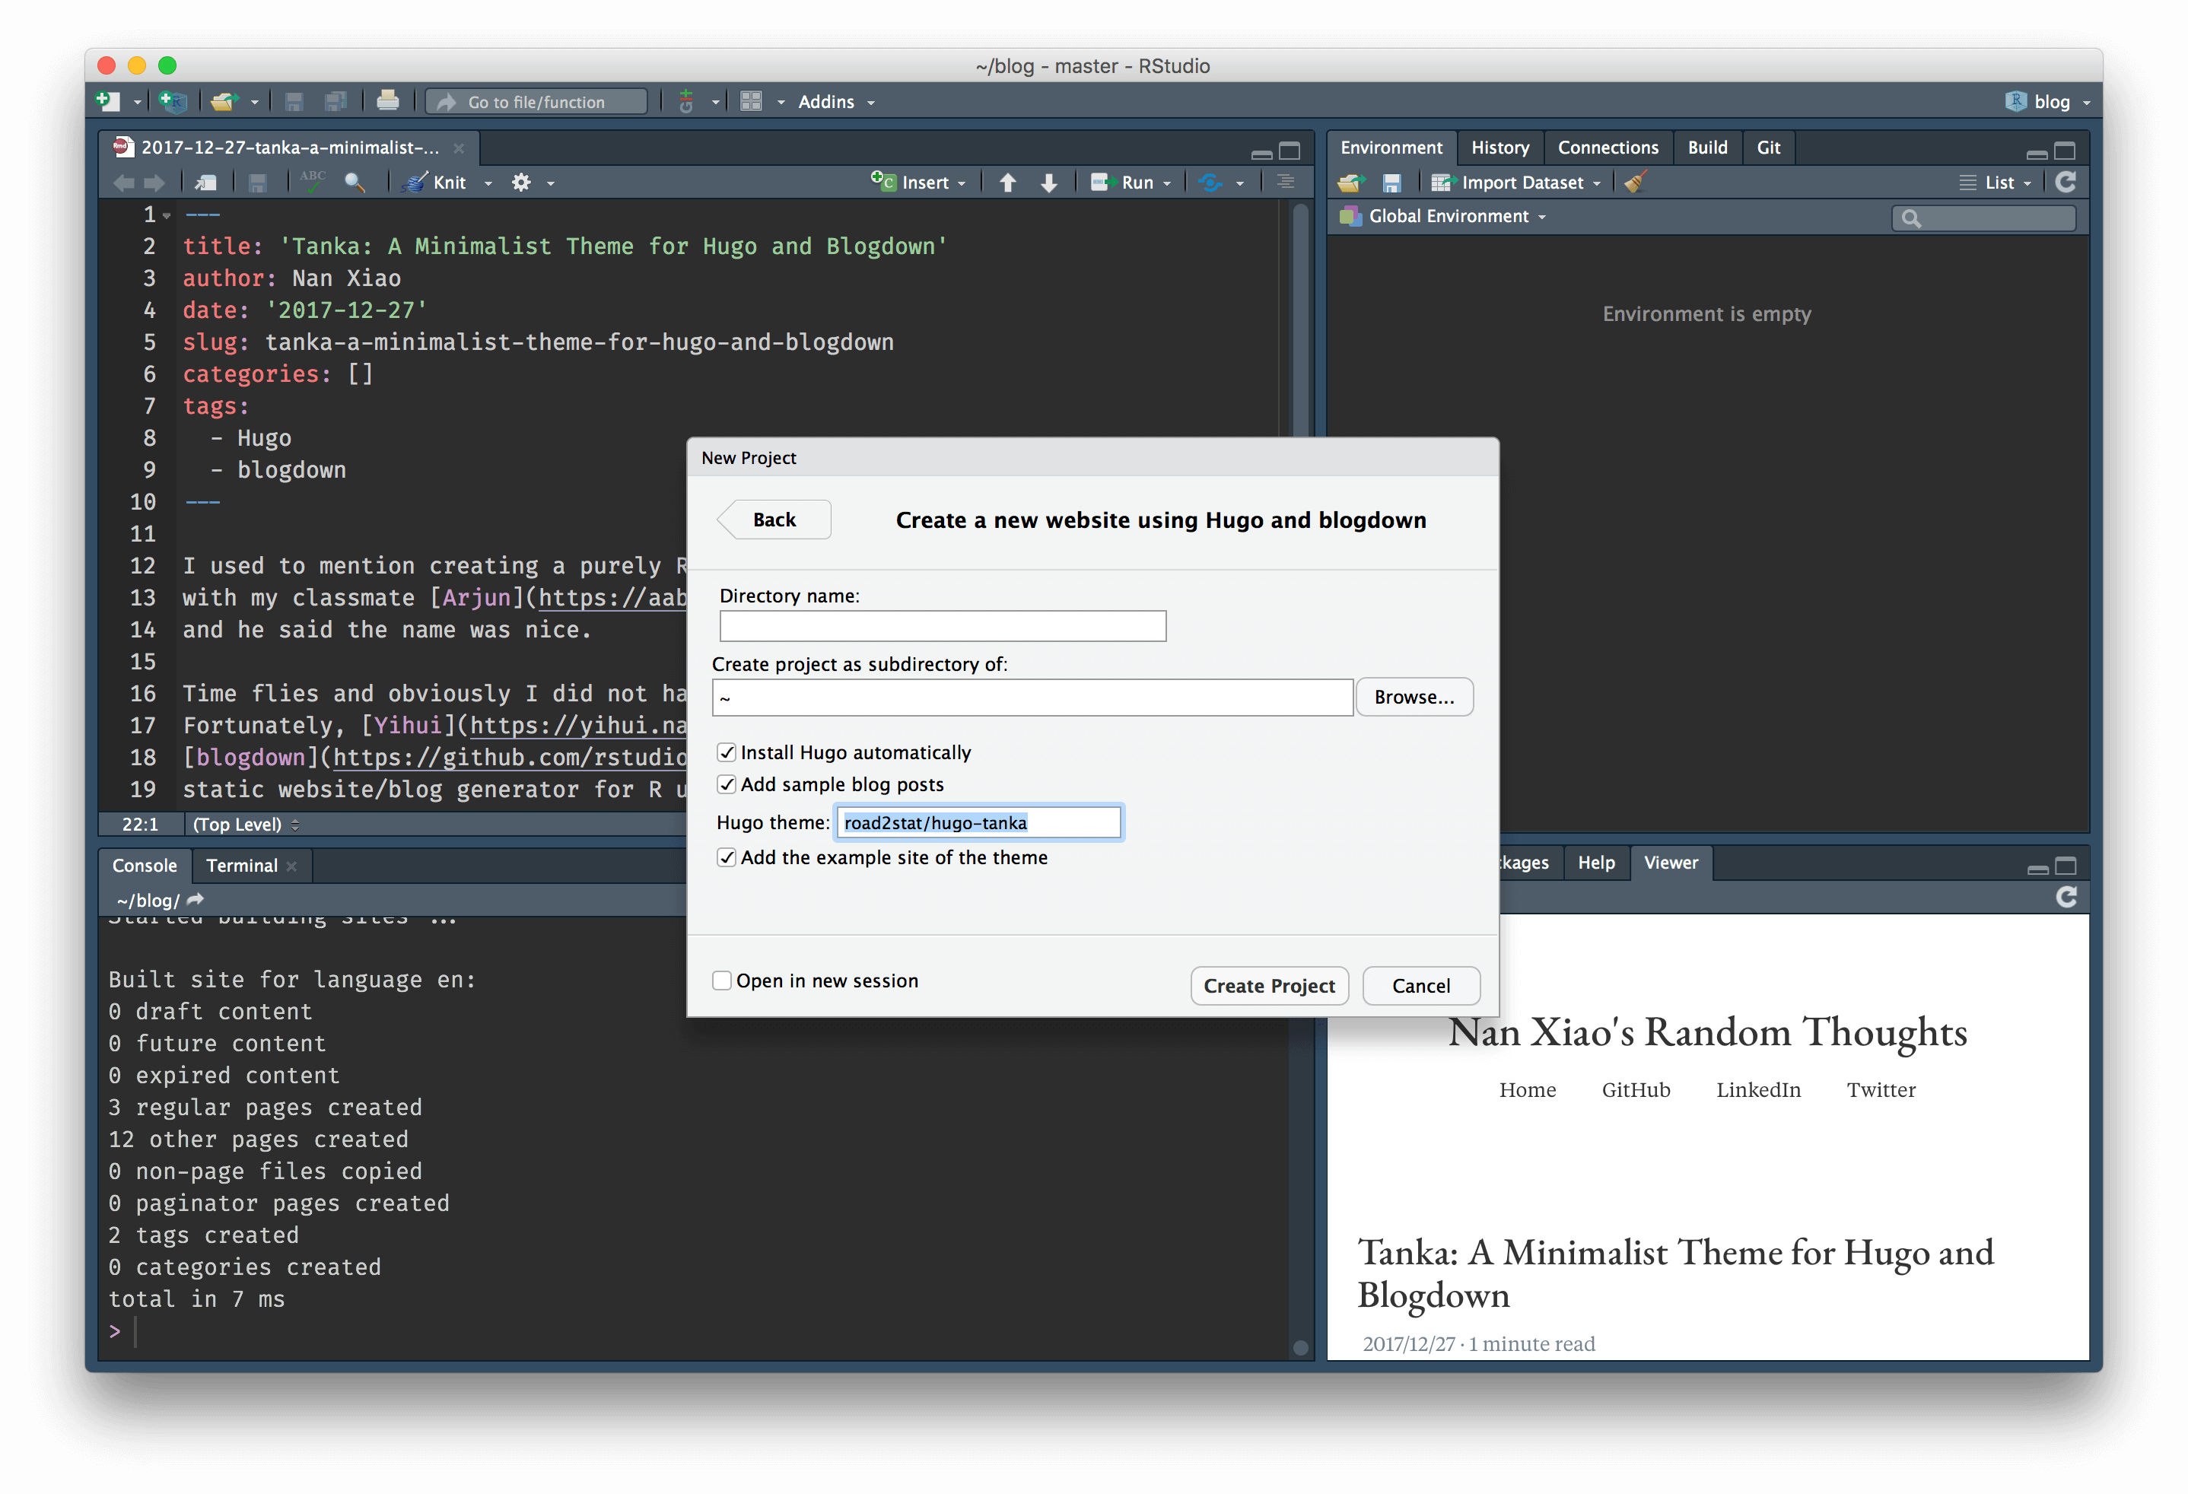Click the Run icon in editor toolbar
This screenshot has width=2188, height=1494.
pos(1102,183)
